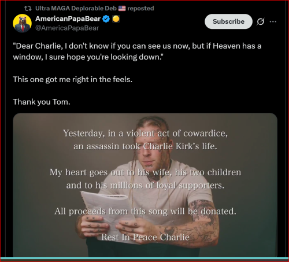Open the three-dot more options menu
This screenshot has height=262, width=289.
pyautogui.click(x=273, y=21)
